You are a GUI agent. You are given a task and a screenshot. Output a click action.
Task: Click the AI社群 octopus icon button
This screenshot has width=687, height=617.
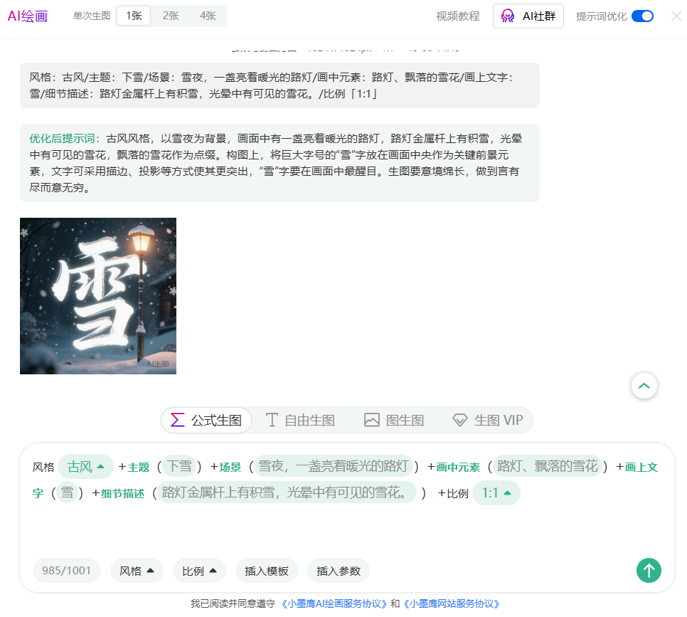pyautogui.click(x=528, y=16)
